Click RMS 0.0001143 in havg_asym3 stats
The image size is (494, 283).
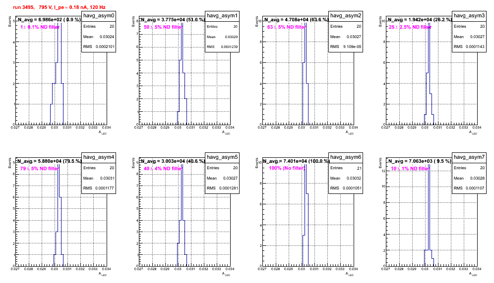469,47
